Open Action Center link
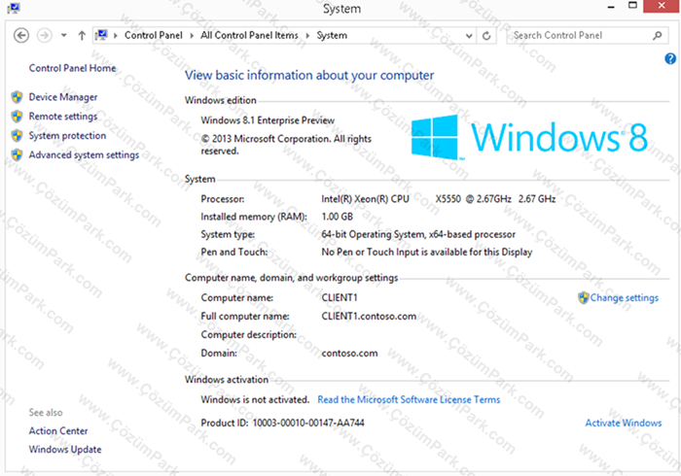Viewport: 681px width, 476px height. tap(58, 431)
